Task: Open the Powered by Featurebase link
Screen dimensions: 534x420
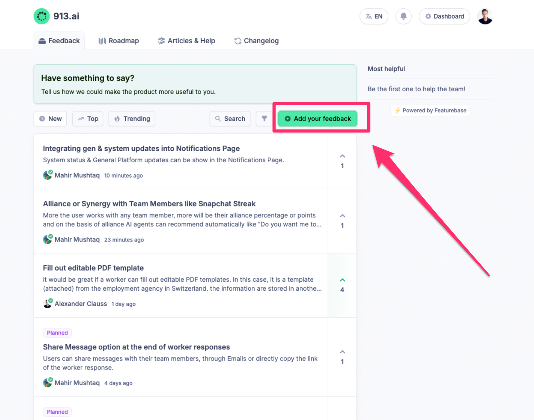Action: point(431,110)
